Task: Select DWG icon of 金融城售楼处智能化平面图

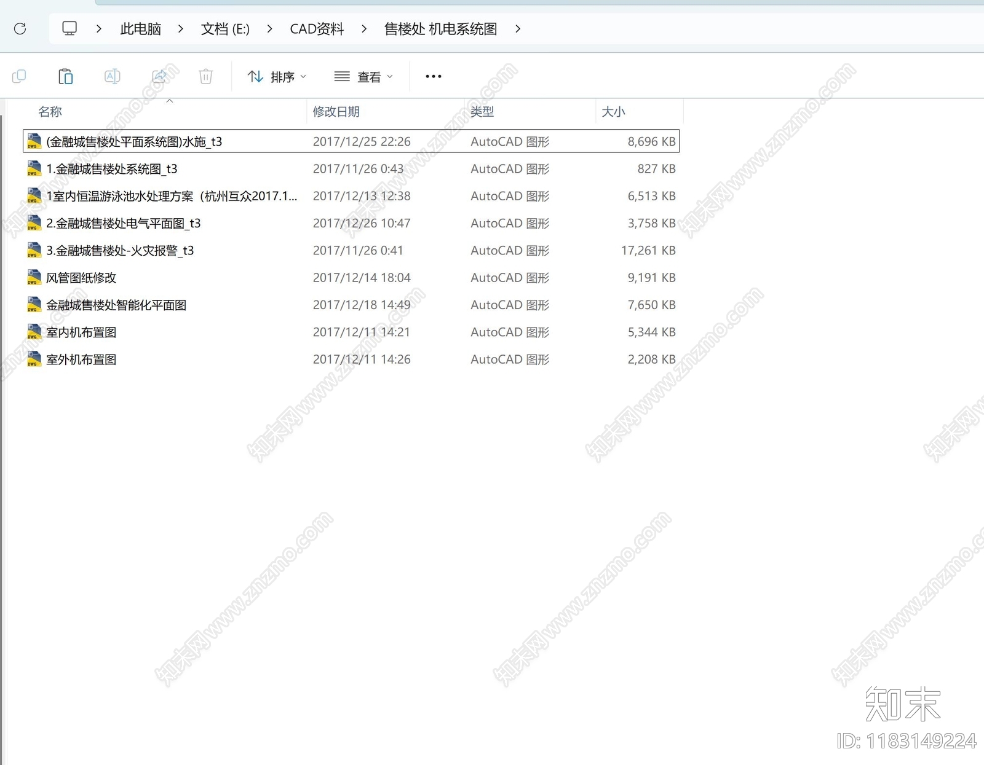Action: click(x=34, y=305)
